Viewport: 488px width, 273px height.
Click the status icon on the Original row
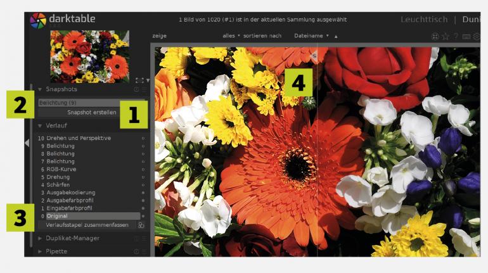tap(143, 216)
